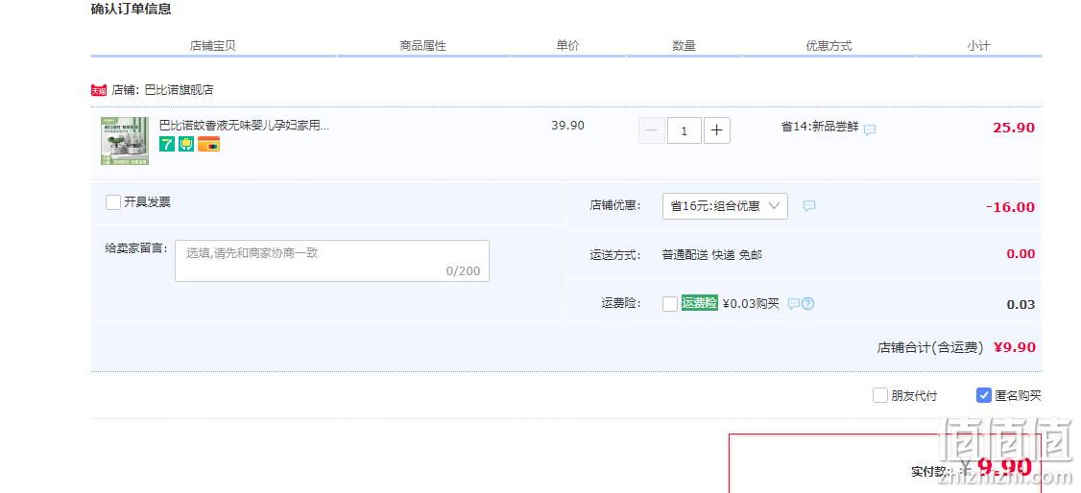Uncheck the 匿名购买 checkbox
The height and width of the screenshot is (493, 1081).
[x=984, y=395]
